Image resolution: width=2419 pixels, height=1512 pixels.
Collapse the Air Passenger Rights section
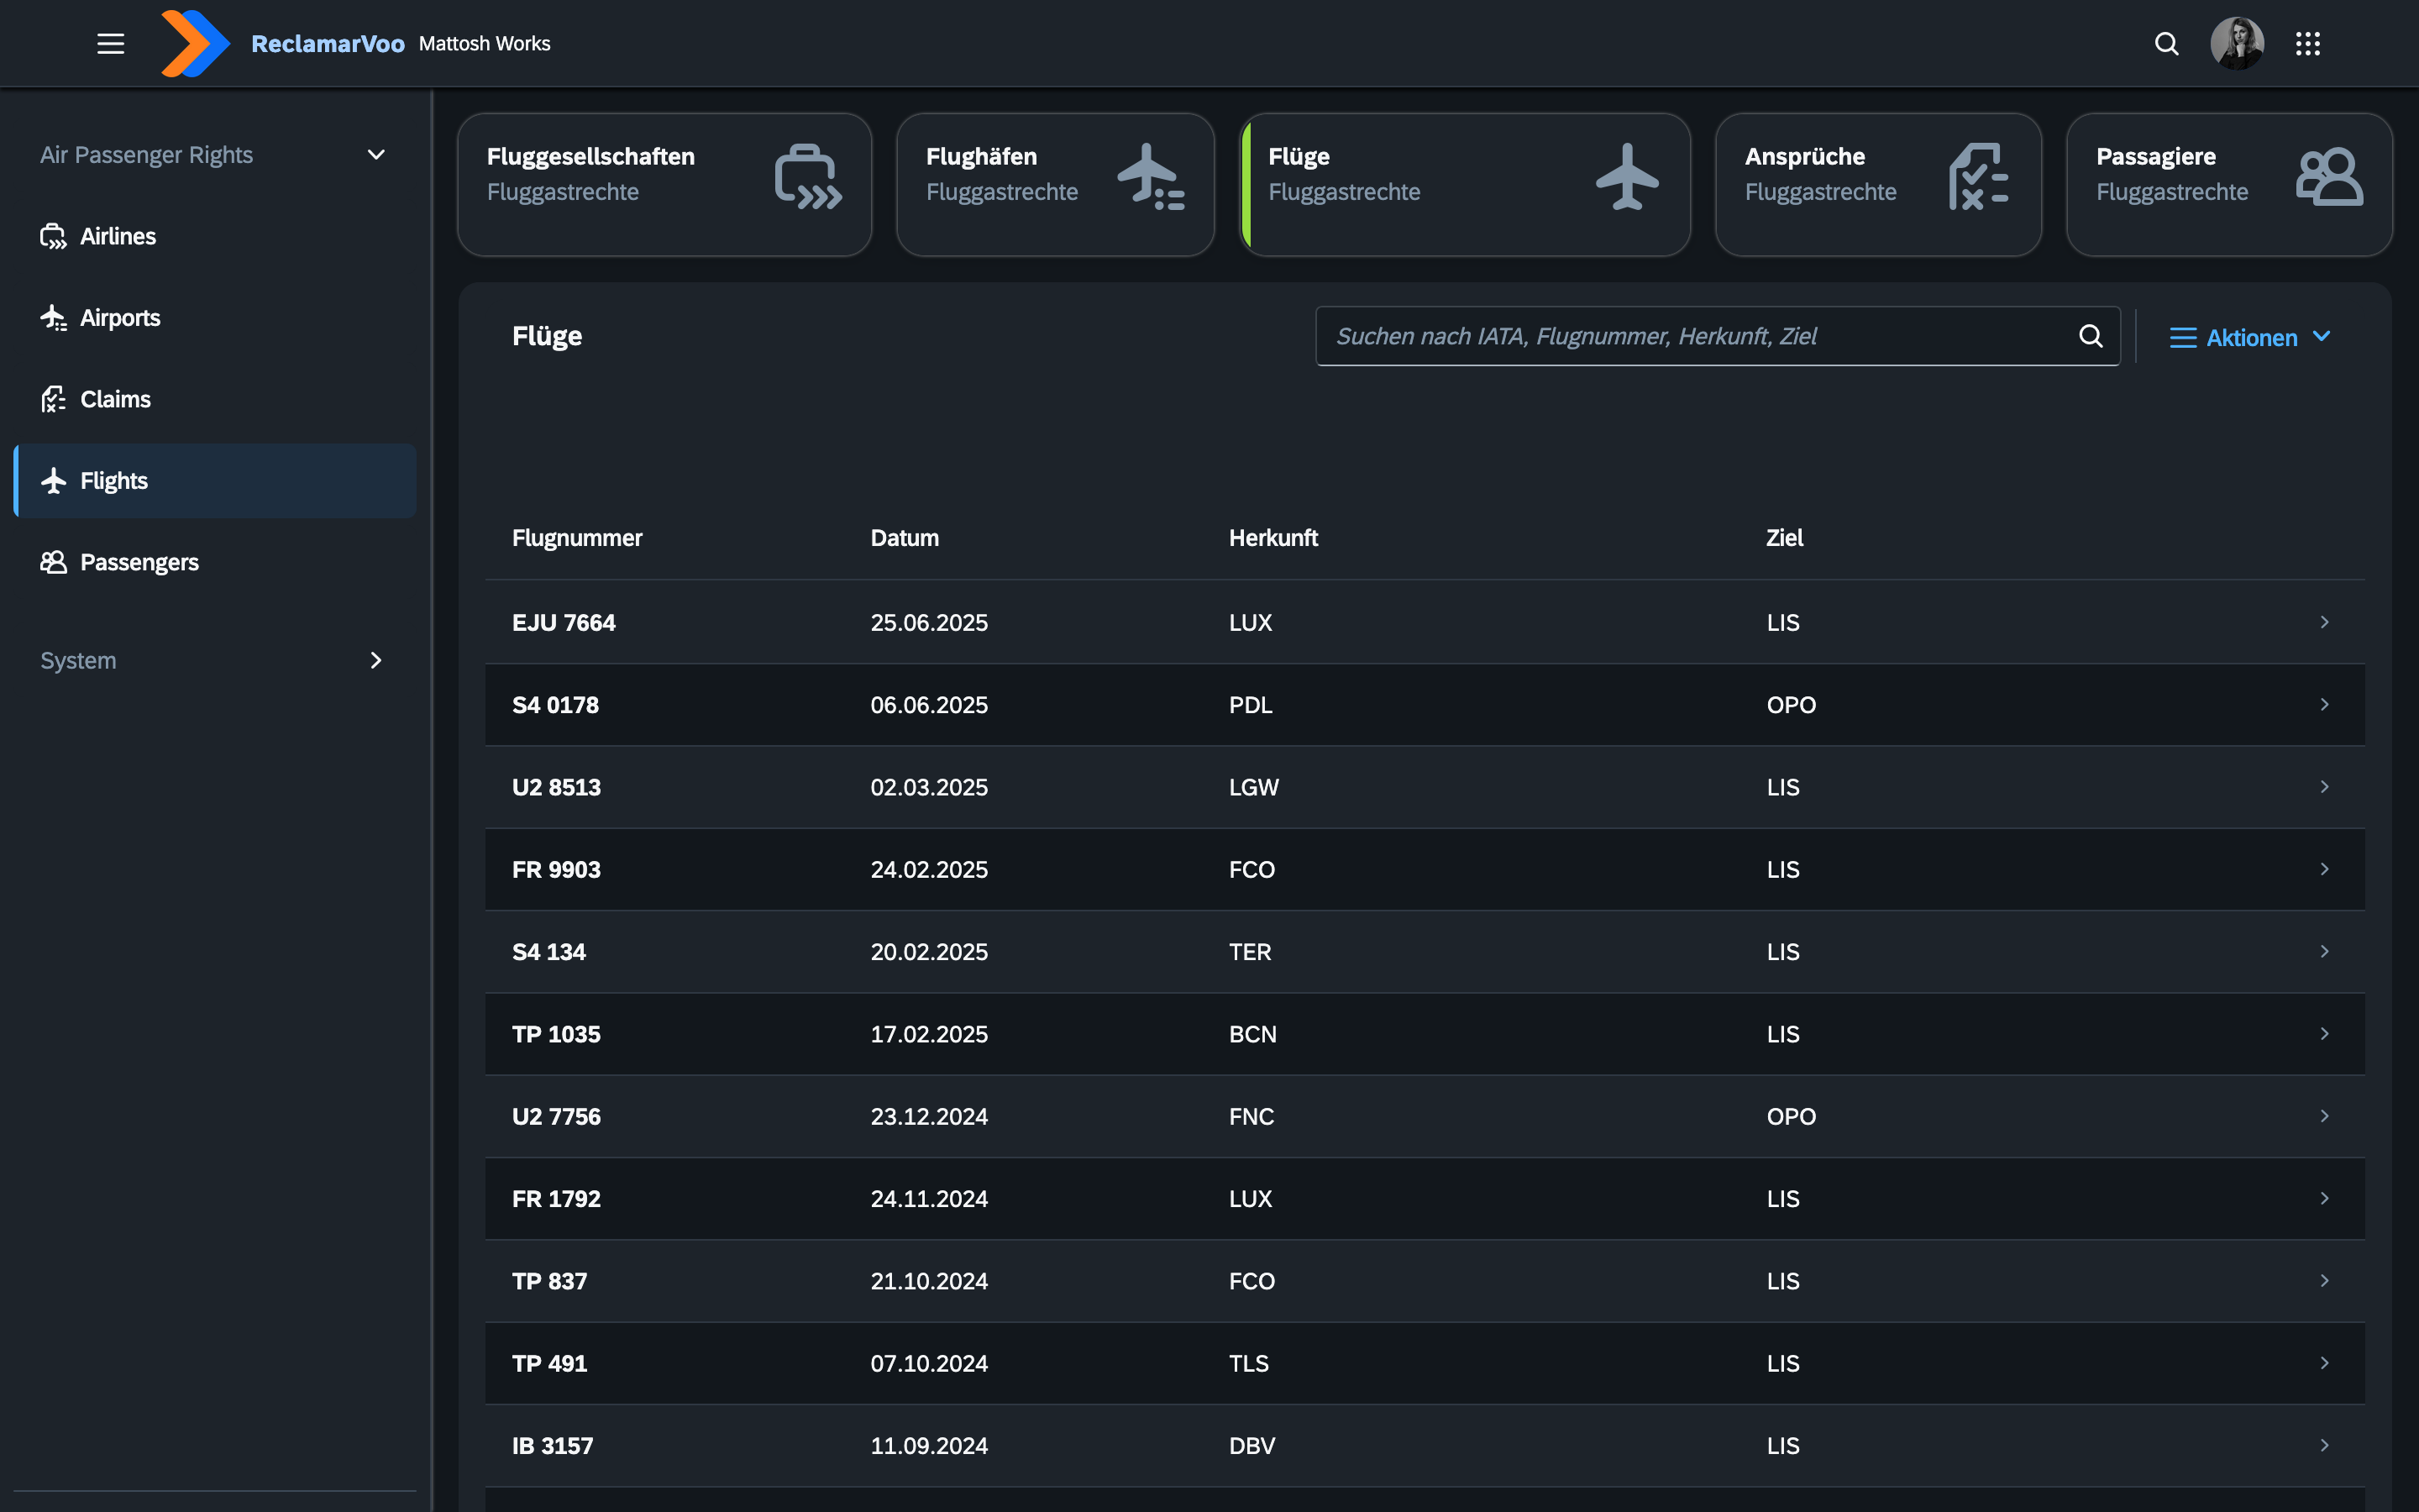[x=375, y=154]
